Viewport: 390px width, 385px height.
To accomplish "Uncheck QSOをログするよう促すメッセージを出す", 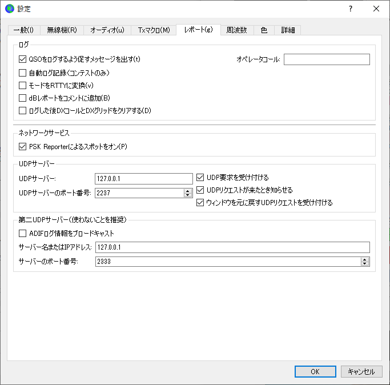I will point(22,59).
